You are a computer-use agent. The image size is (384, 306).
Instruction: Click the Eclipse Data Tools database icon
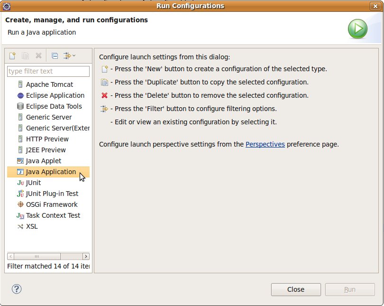coord(20,106)
